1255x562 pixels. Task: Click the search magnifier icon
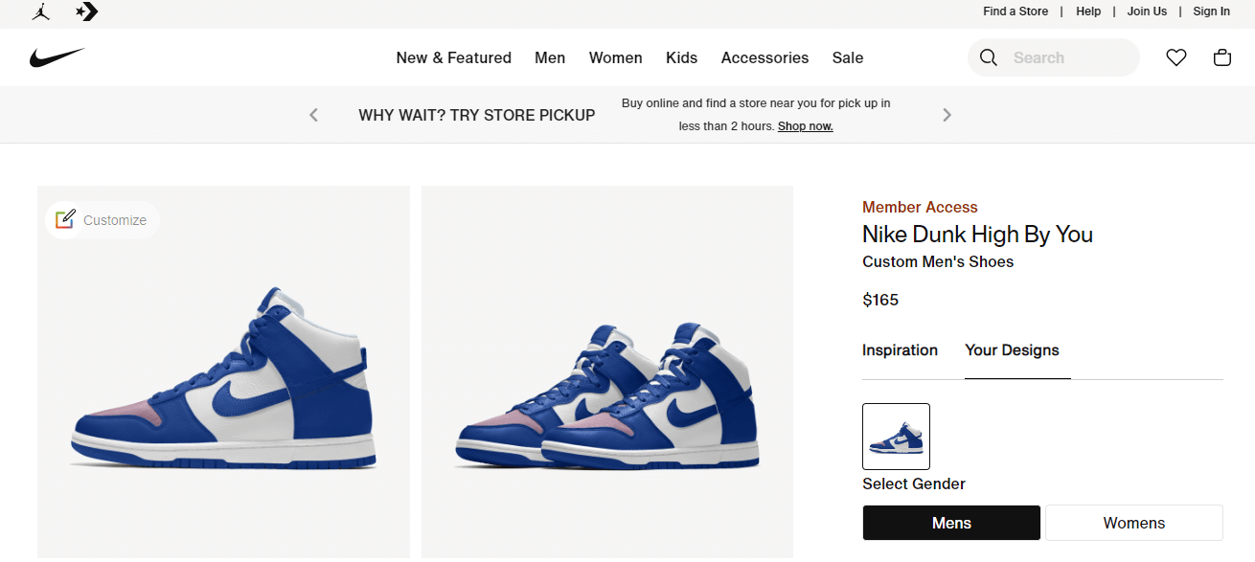[988, 57]
